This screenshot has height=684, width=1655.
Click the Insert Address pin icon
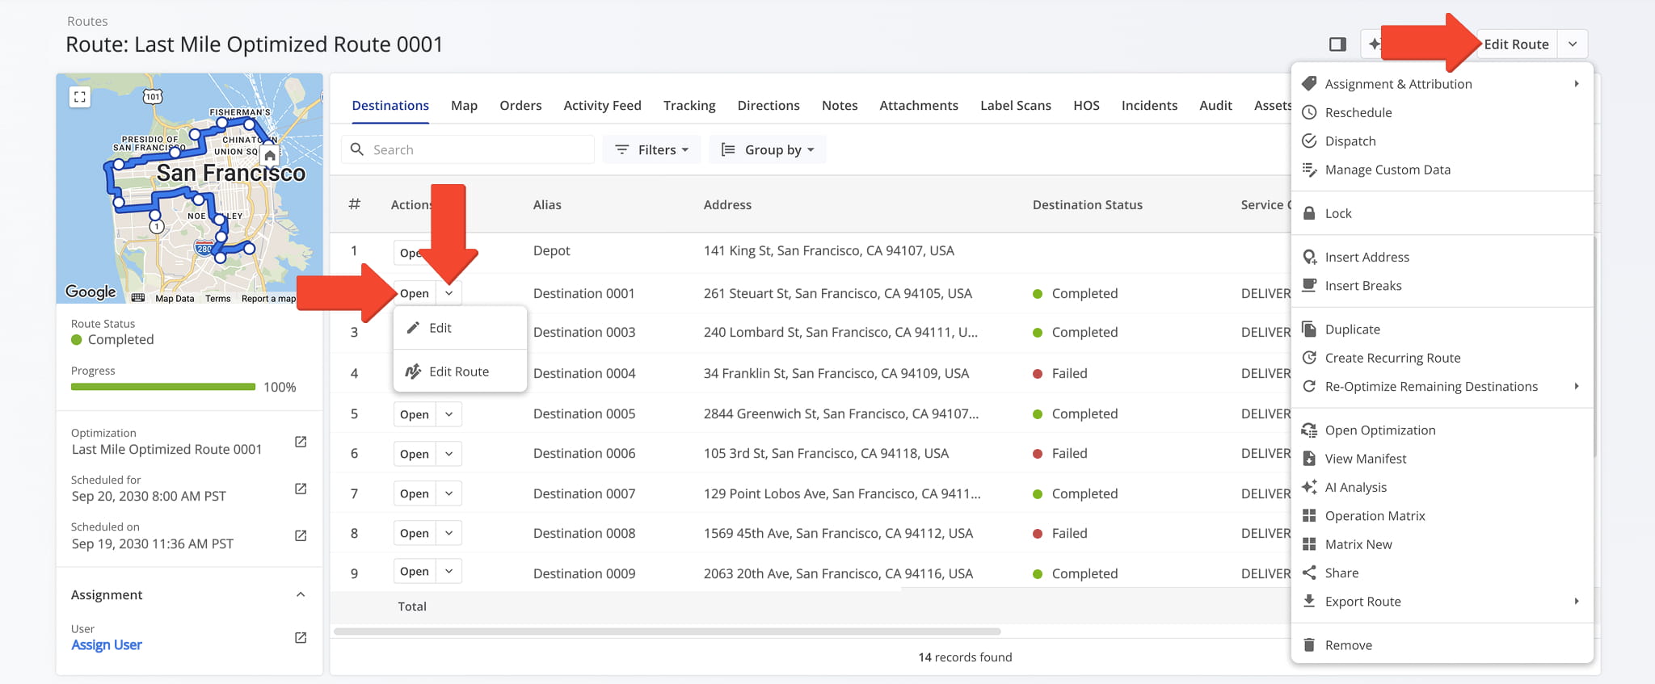(x=1309, y=257)
